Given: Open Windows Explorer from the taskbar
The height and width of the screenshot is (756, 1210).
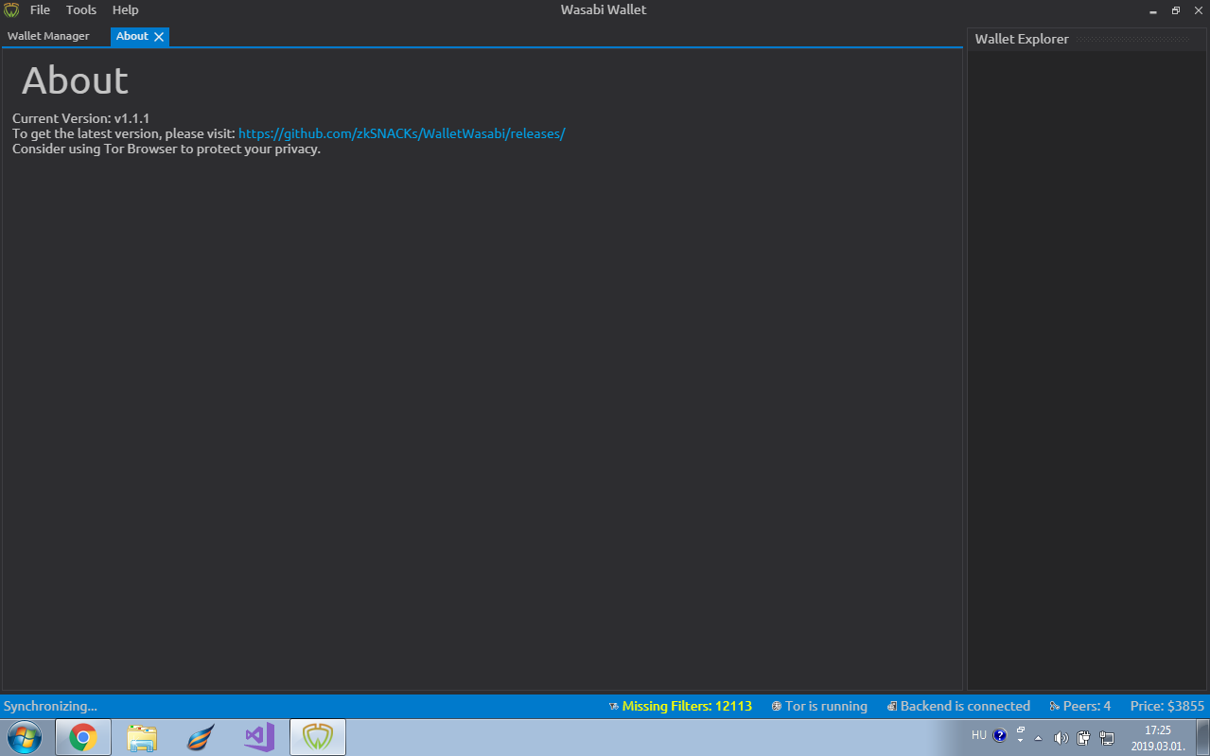Looking at the screenshot, I should (142, 737).
